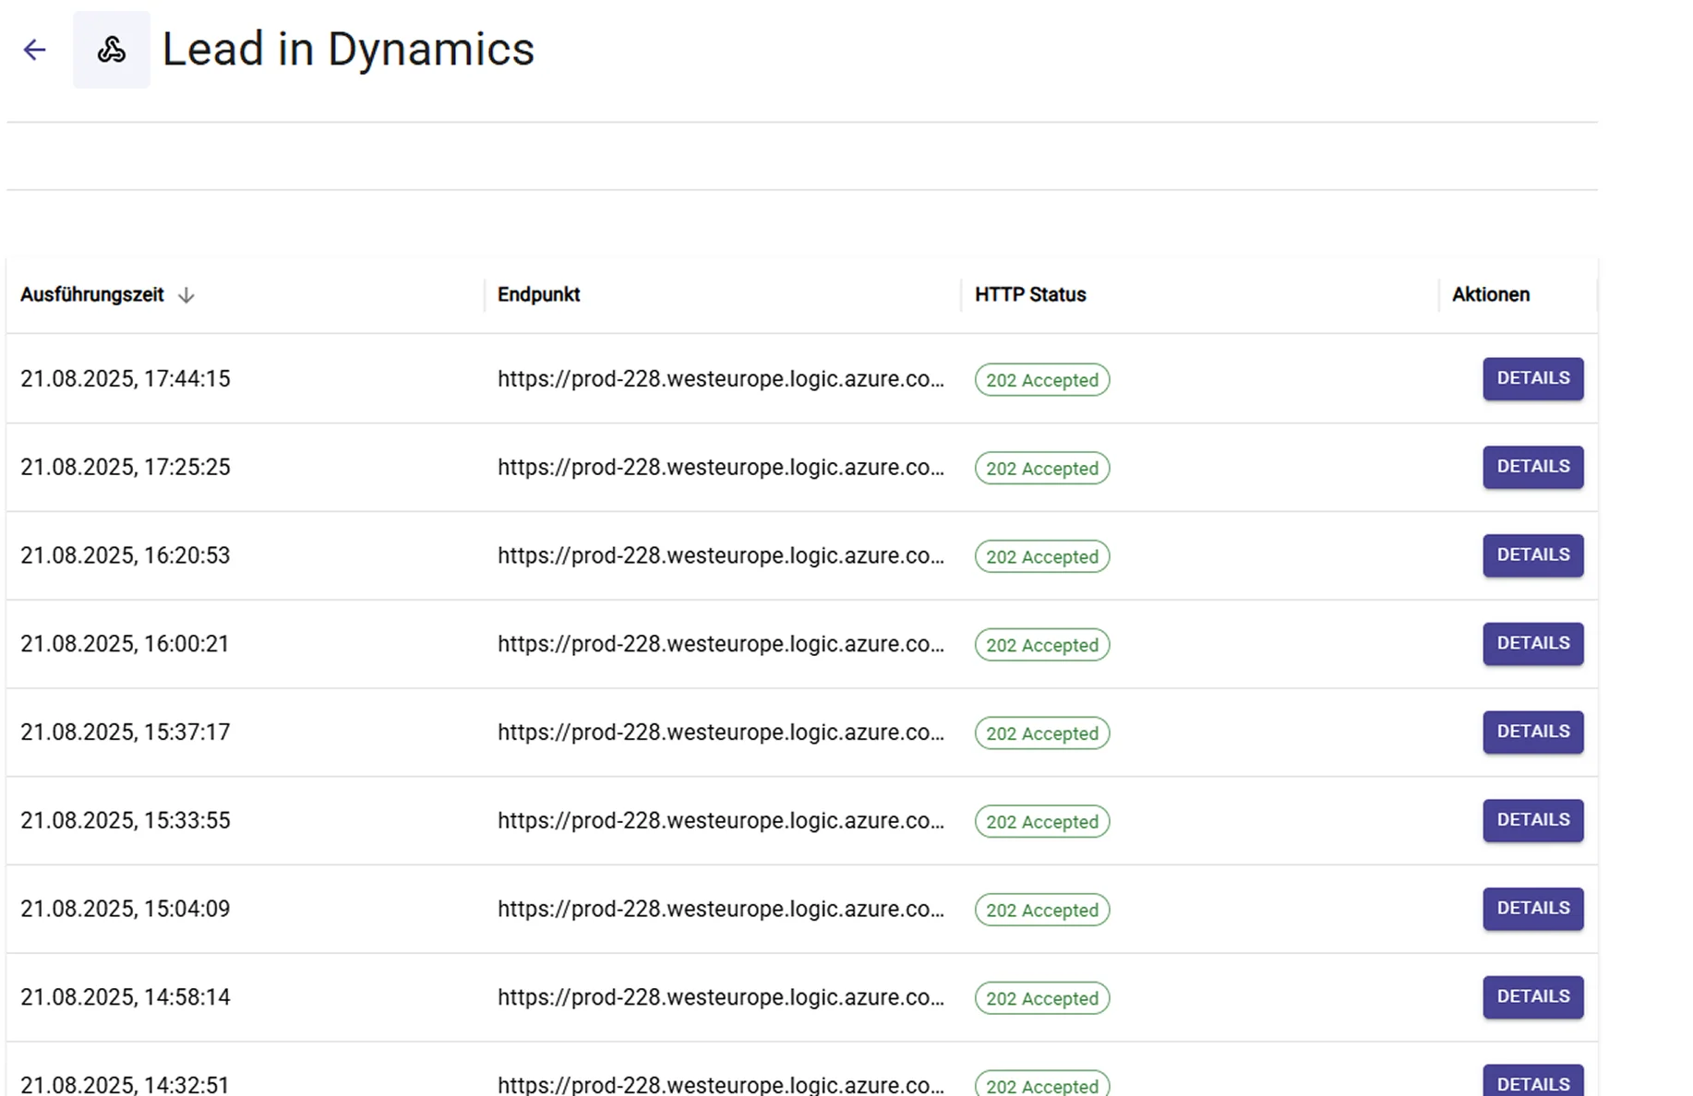Open details for the 17:25:25 execution
Viewport: 1693px width, 1096px height.
pyautogui.click(x=1533, y=467)
